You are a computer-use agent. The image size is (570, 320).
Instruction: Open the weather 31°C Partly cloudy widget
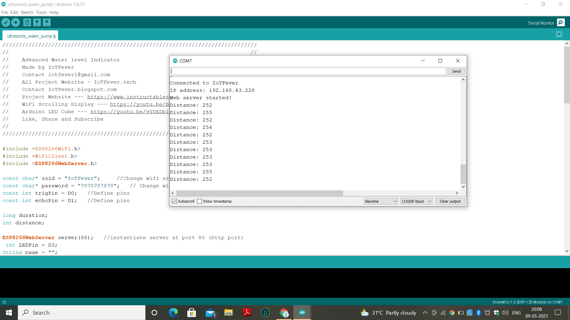coord(388,313)
